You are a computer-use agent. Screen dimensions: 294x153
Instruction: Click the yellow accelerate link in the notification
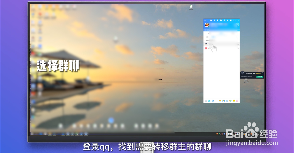click(x=258, y=73)
